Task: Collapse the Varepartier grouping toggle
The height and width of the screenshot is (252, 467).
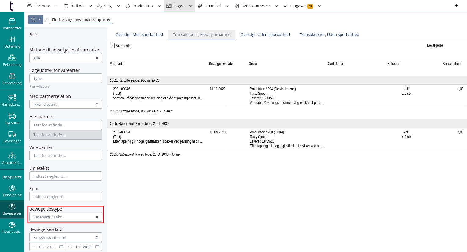Action: (x=112, y=45)
